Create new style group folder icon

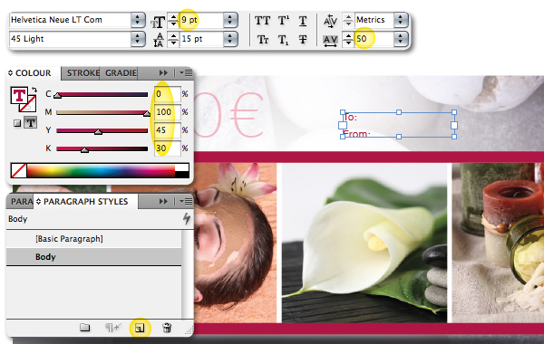pyautogui.click(x=84, y=328)
